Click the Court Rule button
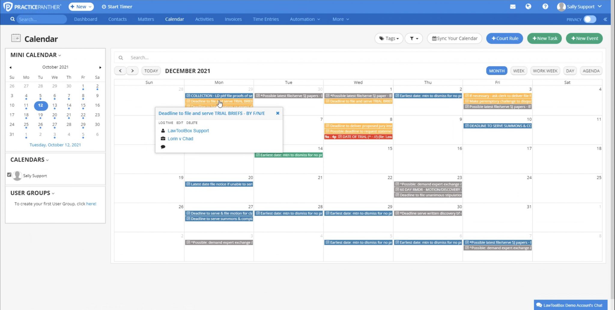 click(504, 38)
